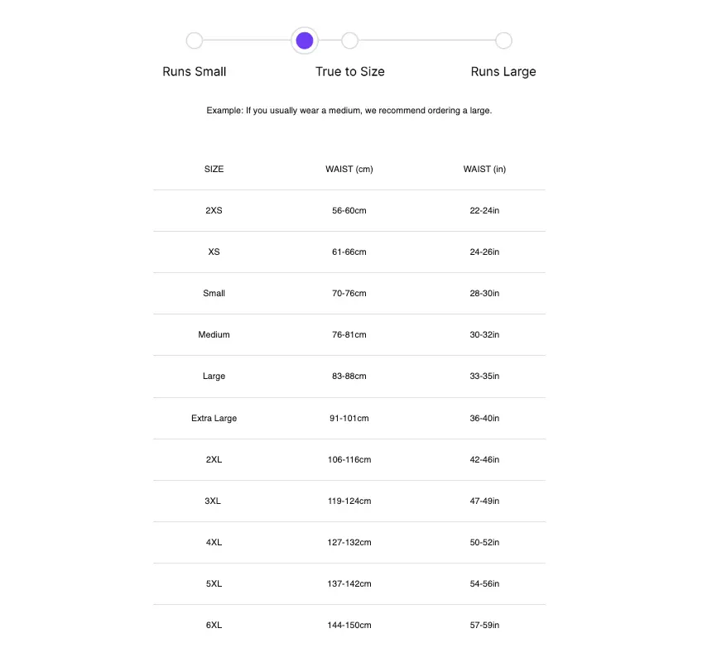Screen dimensions: 717x662
Task: Click the 2XL 106-116cm measurement
Action: (x=349, y=459)
